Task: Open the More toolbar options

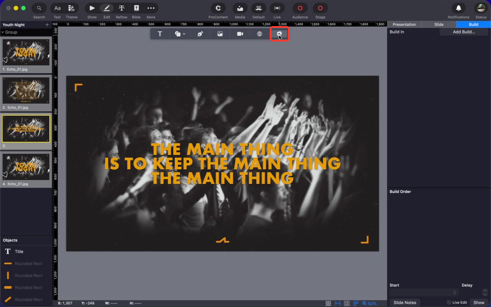Action: (x=151, y=8)
